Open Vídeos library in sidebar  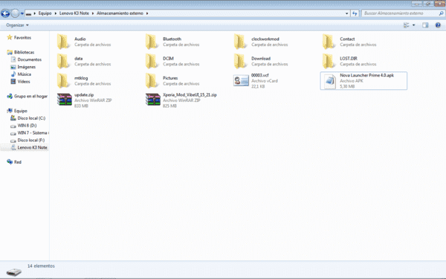pos(24,82)
